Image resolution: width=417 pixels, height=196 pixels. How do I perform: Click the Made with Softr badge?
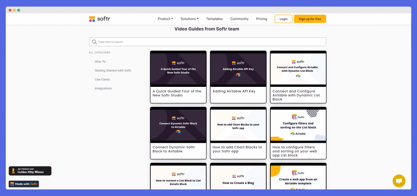click(x=24, y=184)
